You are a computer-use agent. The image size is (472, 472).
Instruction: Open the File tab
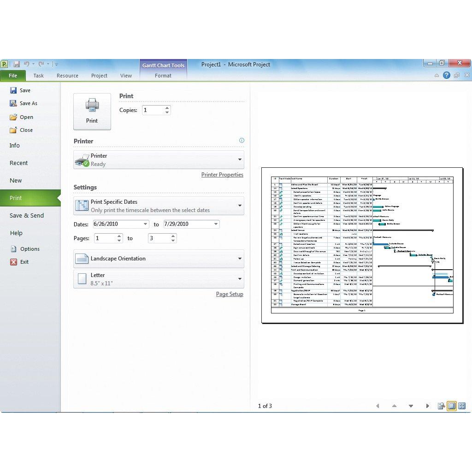click(x=12, y=76)
